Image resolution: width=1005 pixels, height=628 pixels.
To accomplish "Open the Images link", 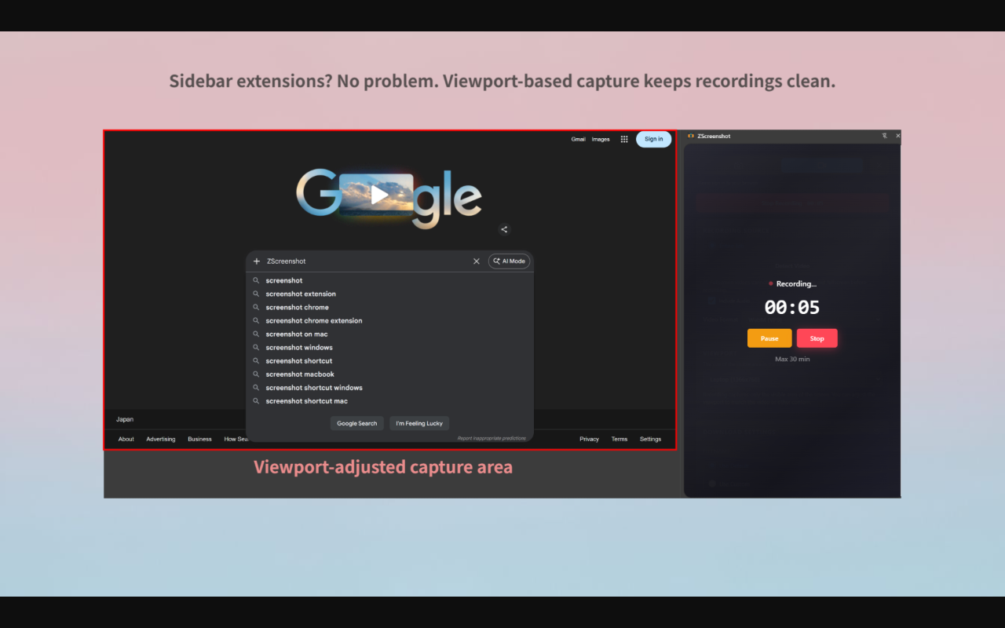I will pos(601,139).
